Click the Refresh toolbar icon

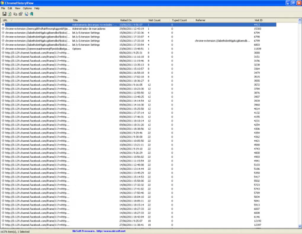point(10,14)
